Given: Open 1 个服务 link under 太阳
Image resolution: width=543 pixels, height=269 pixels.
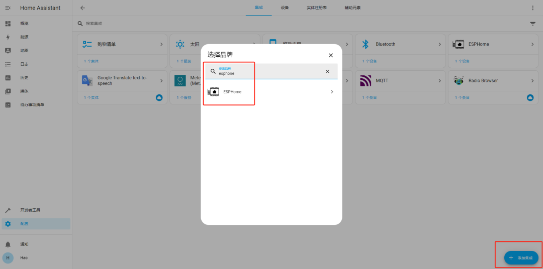Looking at the screenshot, I should tap(184, 61).
